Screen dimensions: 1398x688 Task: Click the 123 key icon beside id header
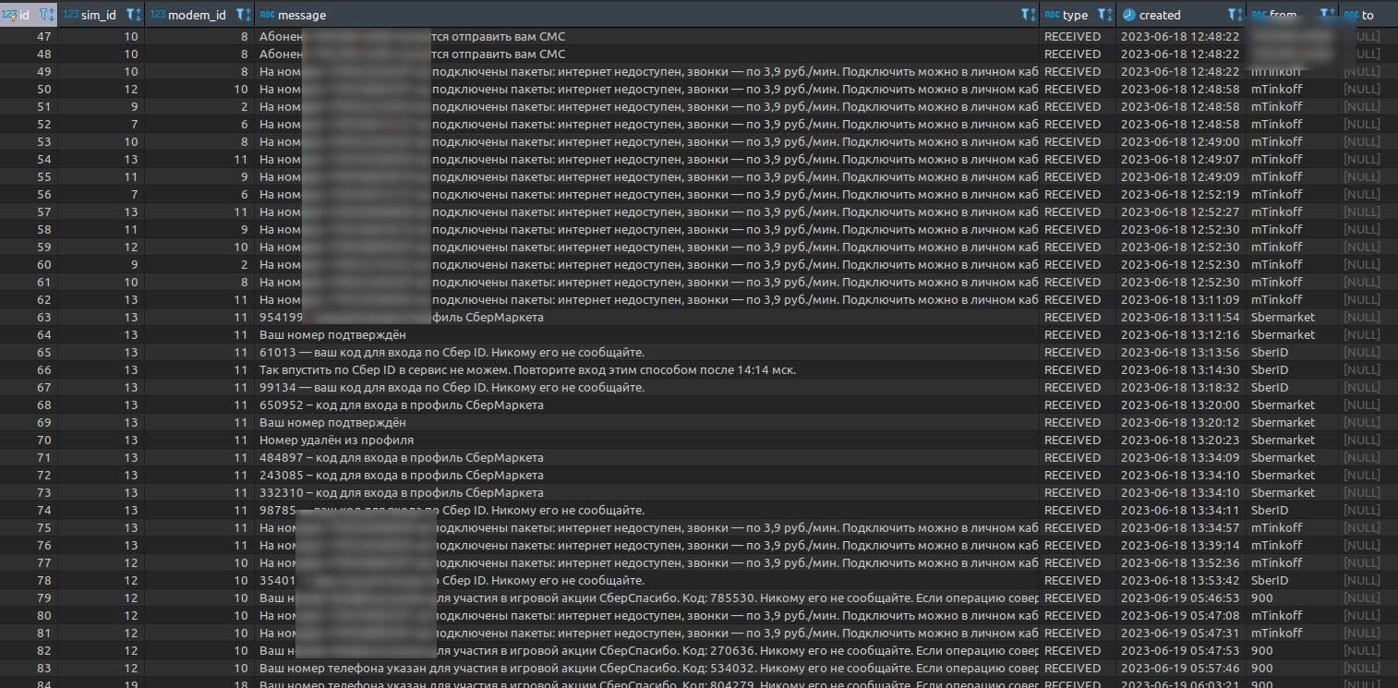(x=9, y=15)
